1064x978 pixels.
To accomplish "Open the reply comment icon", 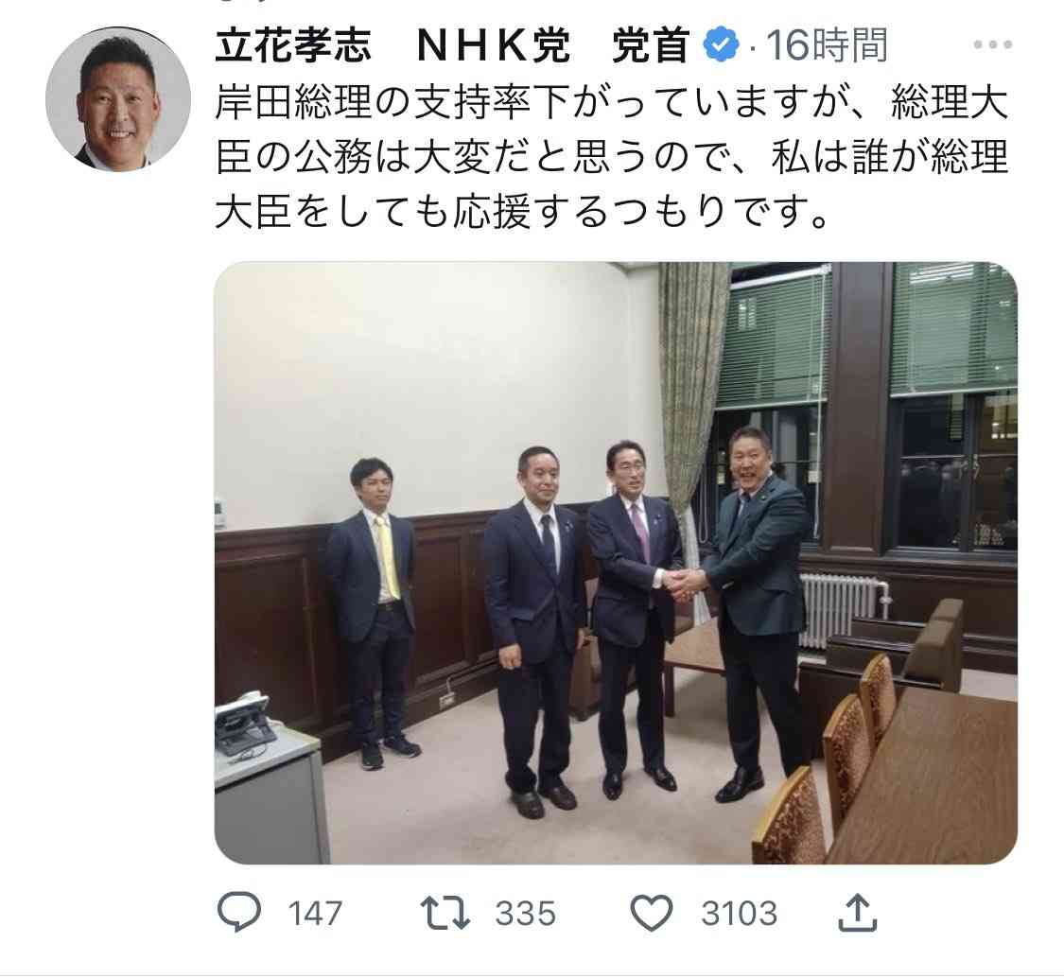I will coord(239,912).
